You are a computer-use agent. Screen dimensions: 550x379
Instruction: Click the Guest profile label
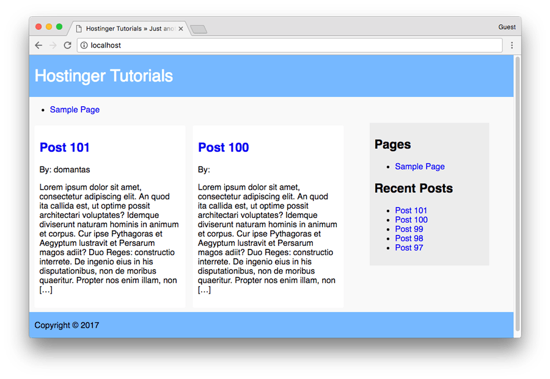click(x=507, y=27)
